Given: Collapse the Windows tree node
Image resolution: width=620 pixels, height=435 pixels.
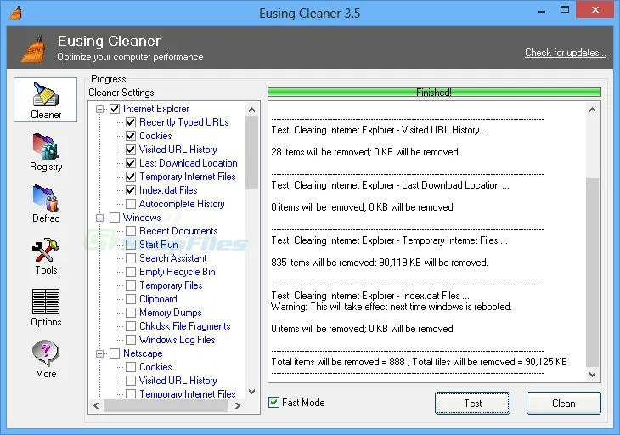Looking at the screenshot, I should (100, 217).
